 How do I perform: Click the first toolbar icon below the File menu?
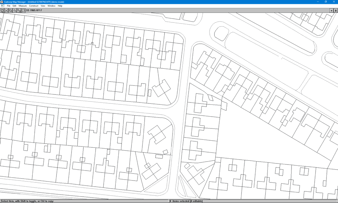[x=2, y=10]
